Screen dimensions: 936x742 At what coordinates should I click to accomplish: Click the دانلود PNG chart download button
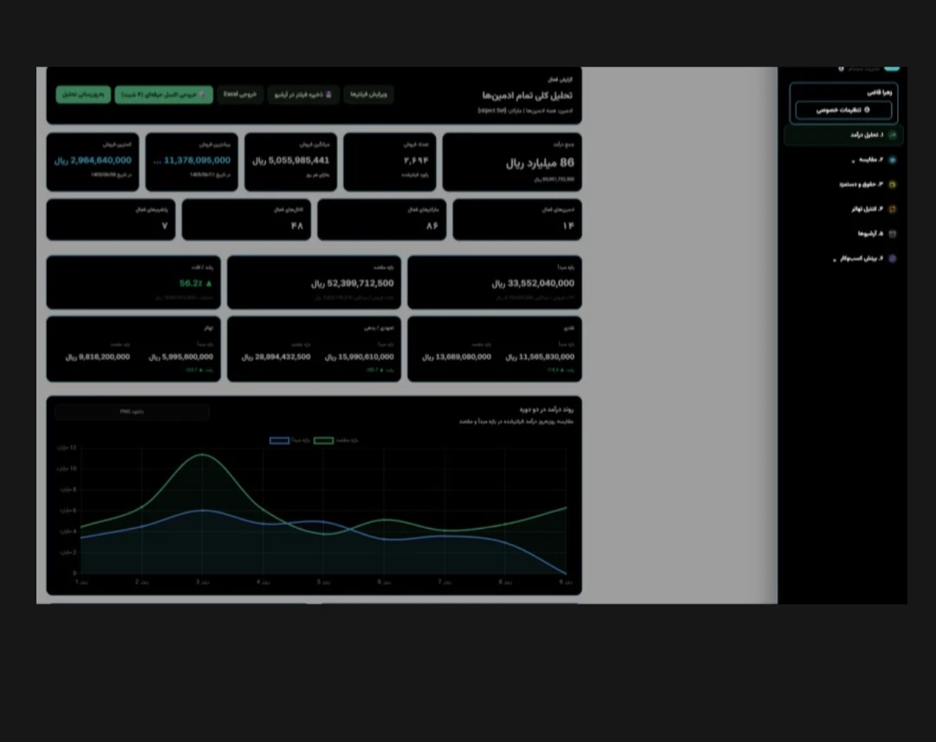pyautogui.click(x=132, y=411)
